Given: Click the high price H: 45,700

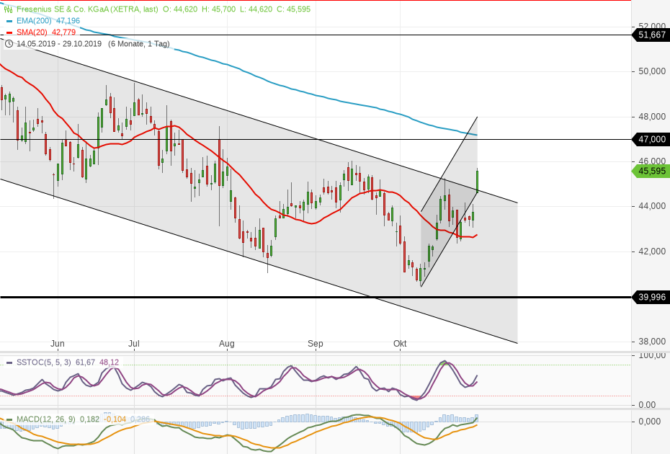Looking at the screenshot, I should tap(218, 9).
